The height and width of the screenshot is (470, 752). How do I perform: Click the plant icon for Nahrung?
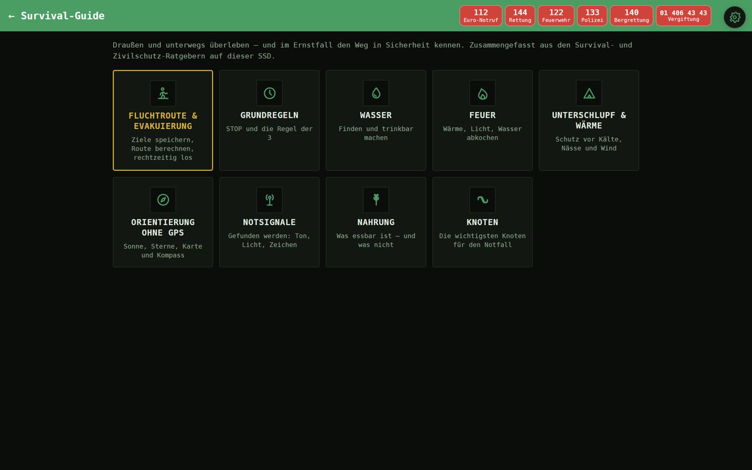[376, 200]
